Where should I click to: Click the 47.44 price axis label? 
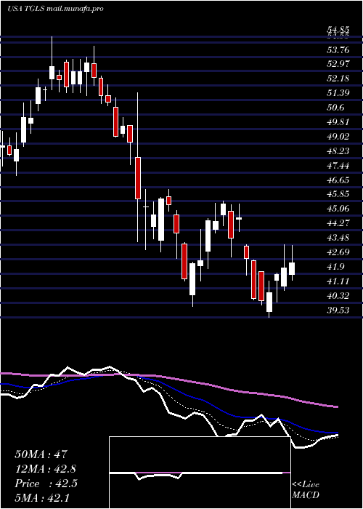pyautogui.click(x=338, y=166)
